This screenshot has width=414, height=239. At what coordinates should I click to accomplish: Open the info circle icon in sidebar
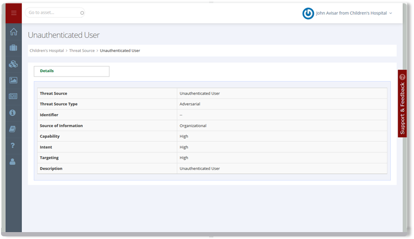pyautogui.click(x=13, y=113)
